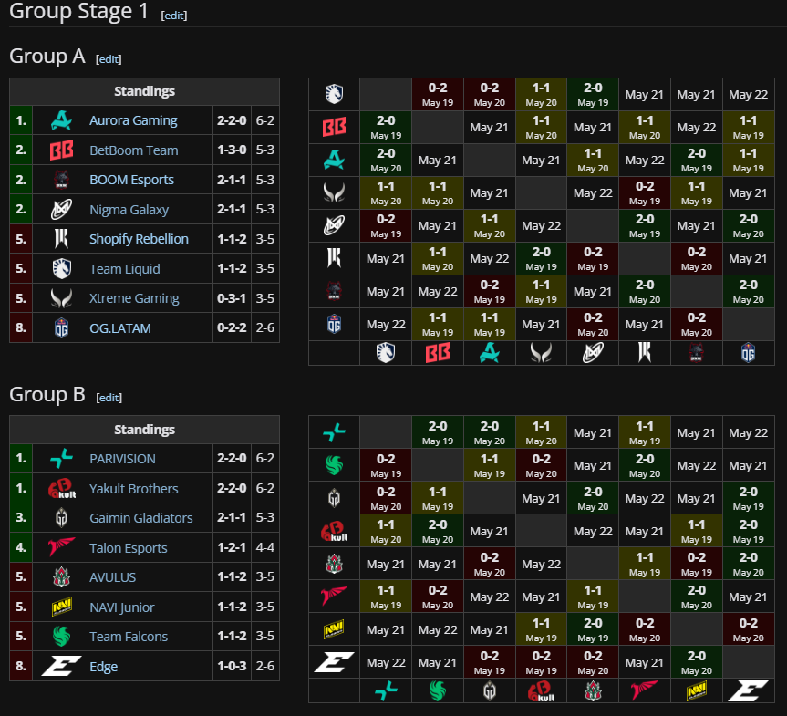787x716 pixels.
Task: Open the NAVI Junior name link
Action: coord(122,607)
